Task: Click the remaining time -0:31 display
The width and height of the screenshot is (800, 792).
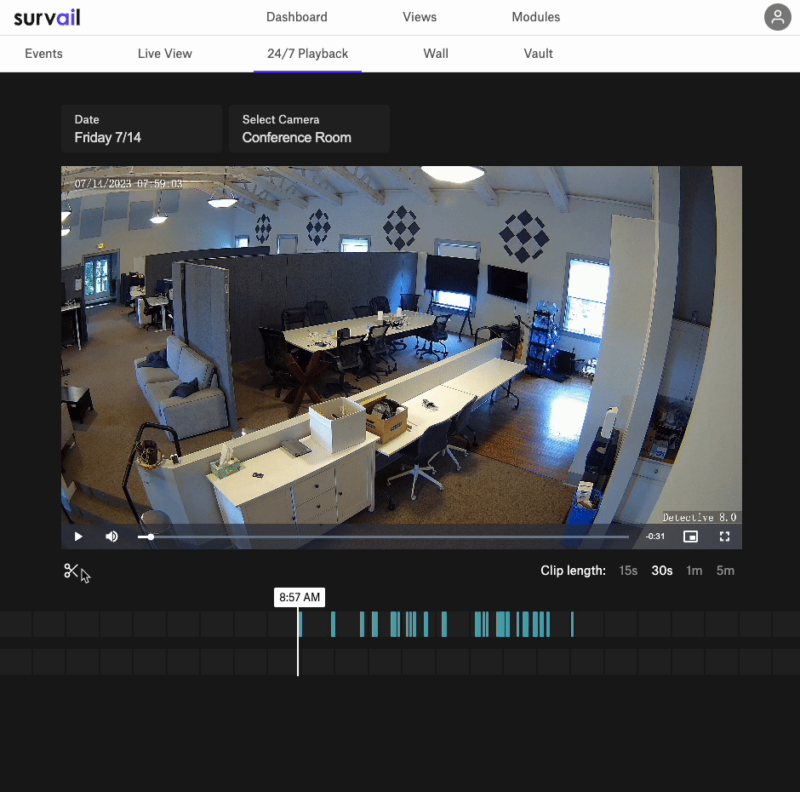Action: pos(655,537)
